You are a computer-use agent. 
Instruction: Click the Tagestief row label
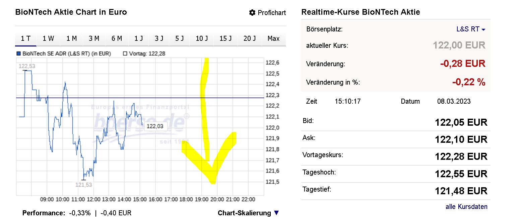coord(317,190)
